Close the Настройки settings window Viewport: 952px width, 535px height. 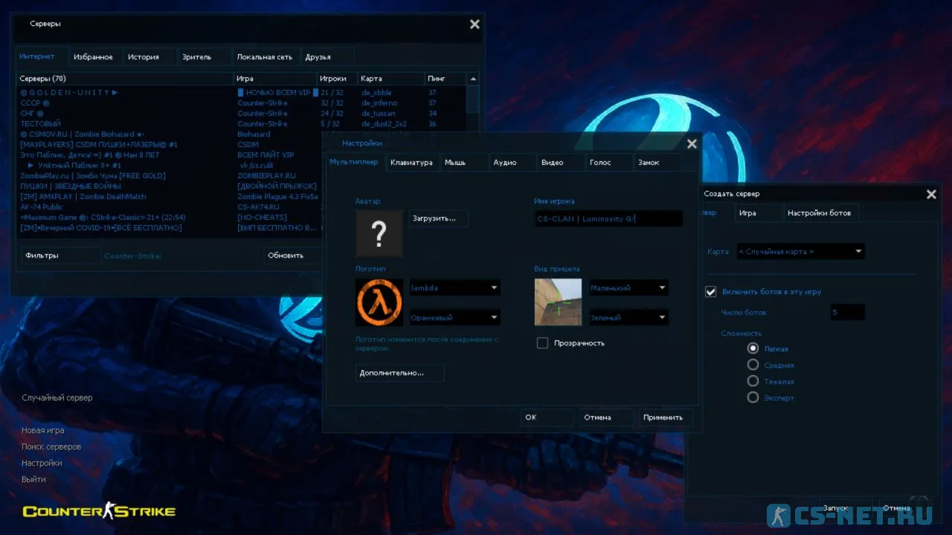[692, 144]
